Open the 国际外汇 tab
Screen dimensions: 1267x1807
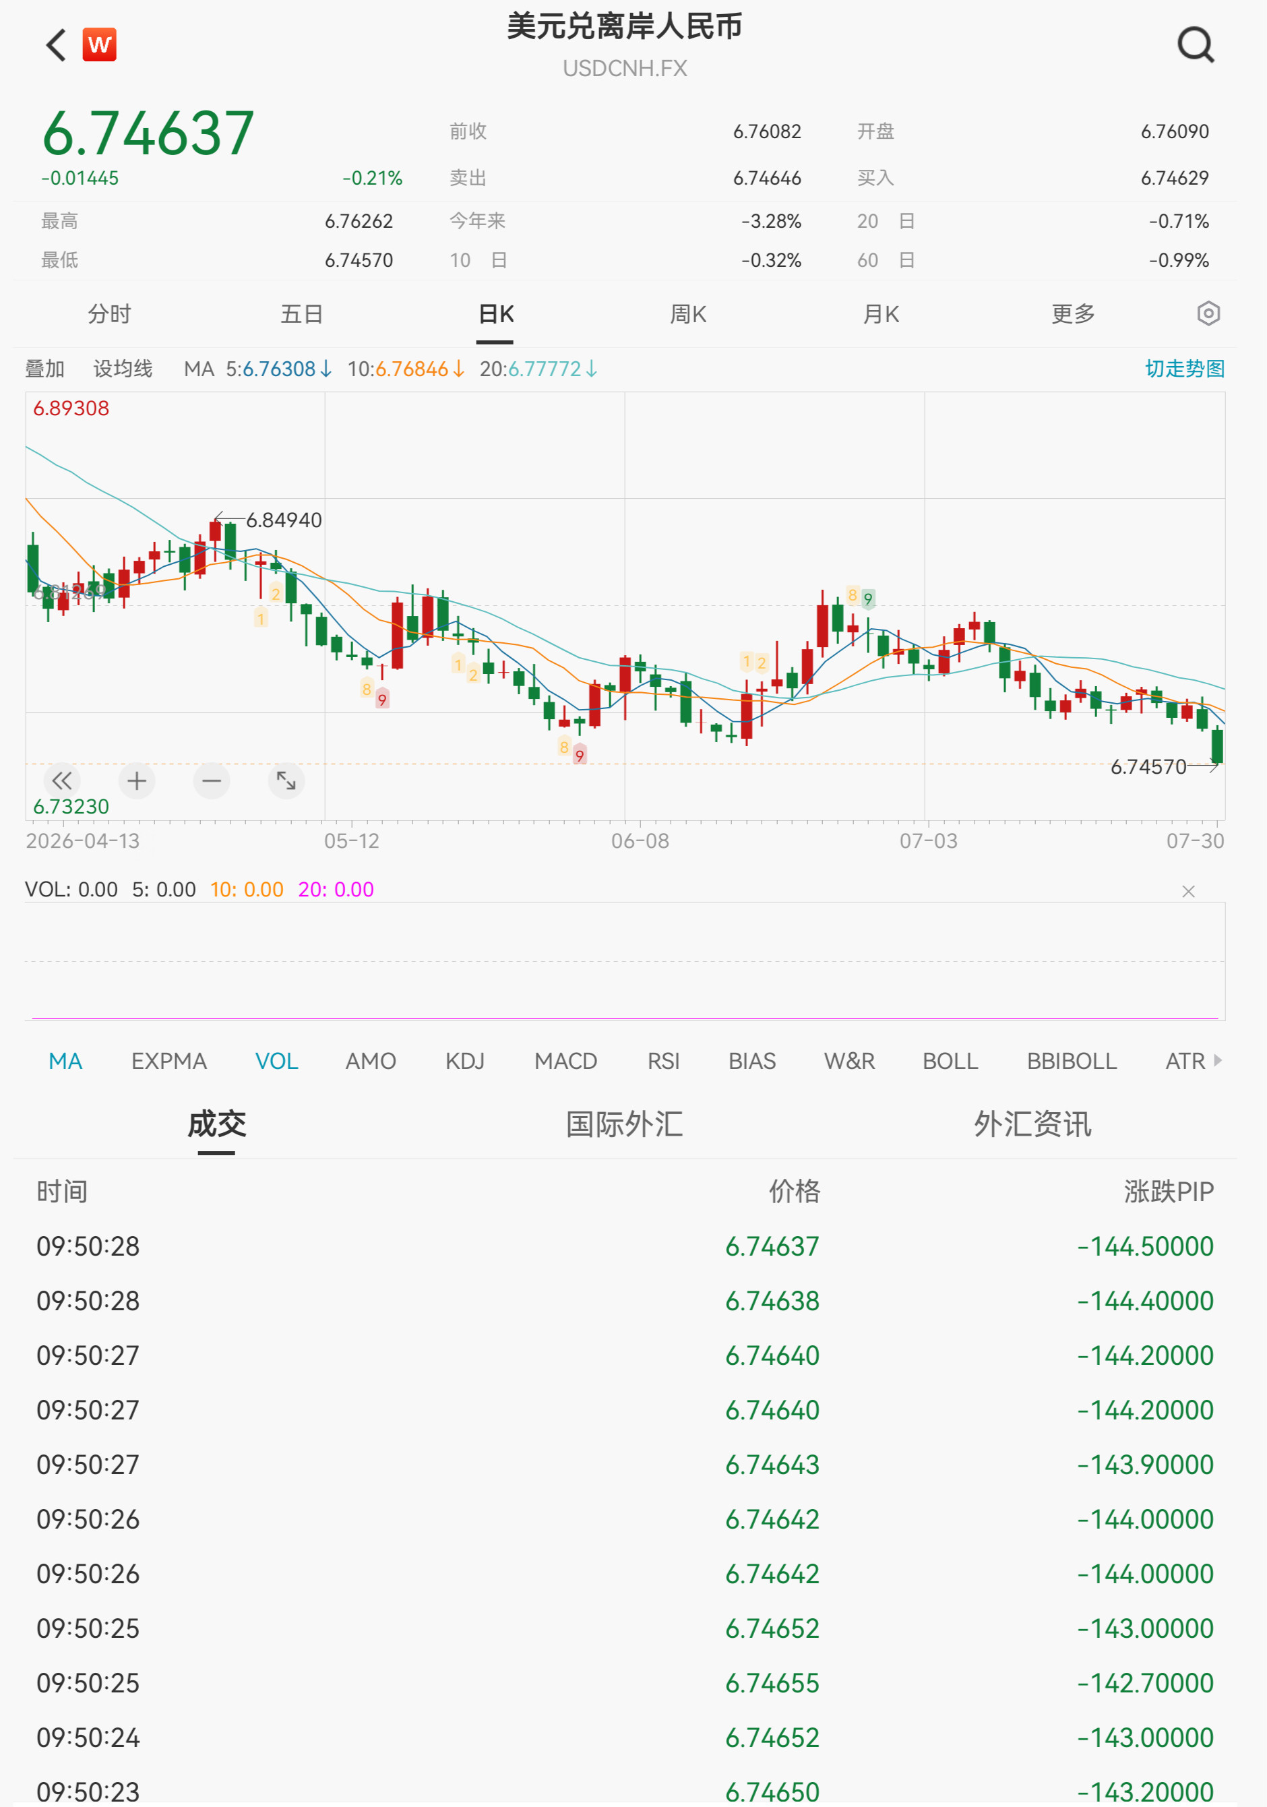click(624, 1123)
